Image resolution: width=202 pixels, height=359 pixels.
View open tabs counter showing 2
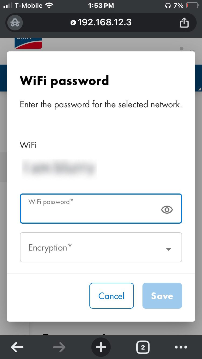(143, 347)
